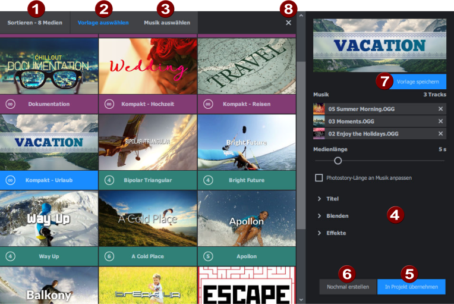454x304 pixels.
Task: Click the Nochmal erstellen button
Action: coord(348,287)
